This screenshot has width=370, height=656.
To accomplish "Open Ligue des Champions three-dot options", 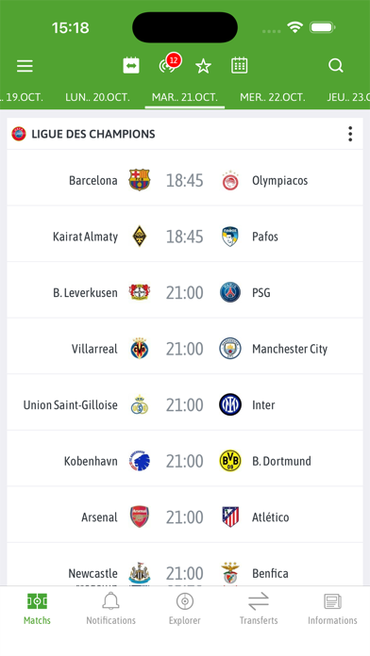I will click(x=350, y=134).
